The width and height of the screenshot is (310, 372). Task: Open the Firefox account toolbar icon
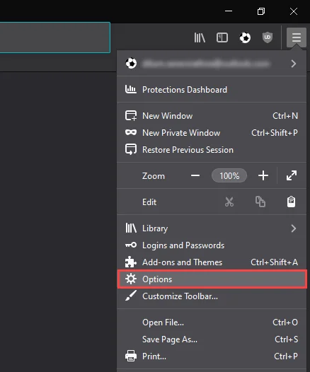point(245,37)
